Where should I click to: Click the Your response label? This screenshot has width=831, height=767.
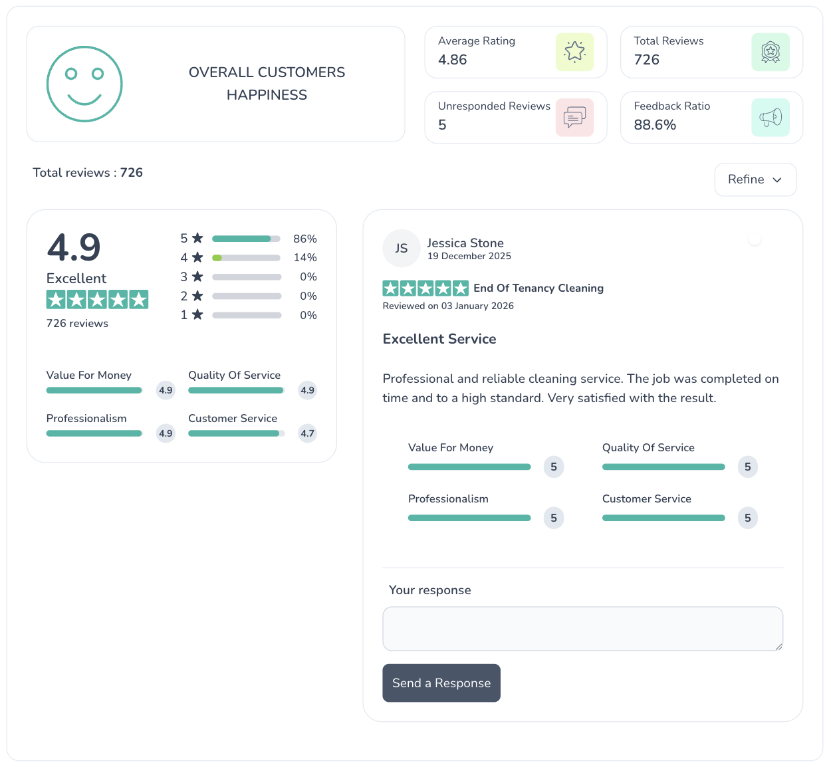430,590
